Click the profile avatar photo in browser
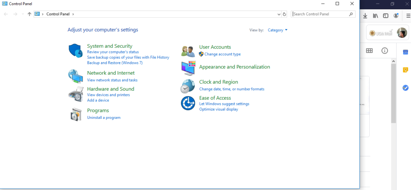Image resolution: width=411 pixels, height=190 pixels. (x=402, y=33)
